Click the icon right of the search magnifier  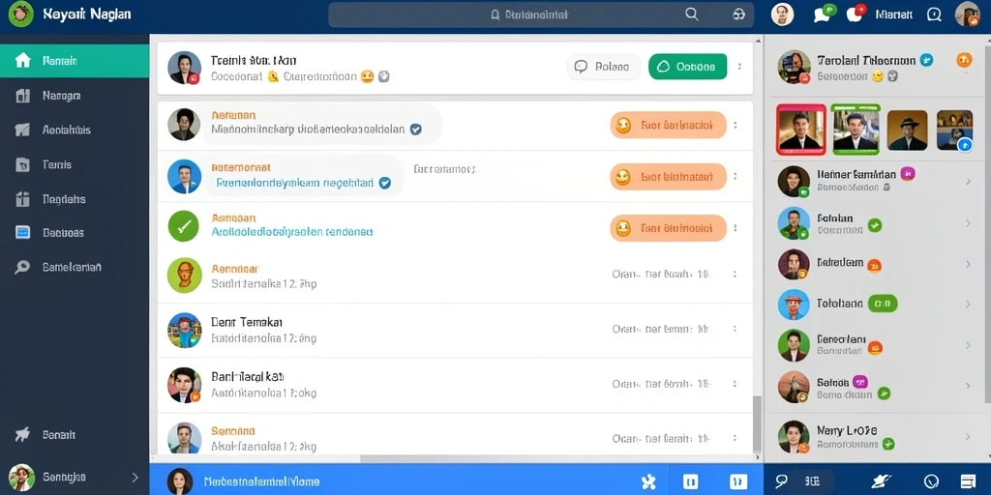738,15
